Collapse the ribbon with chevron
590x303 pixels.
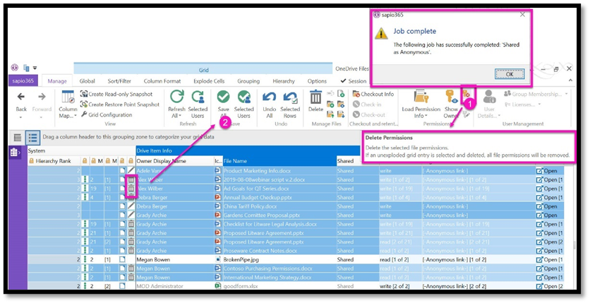[570, 81]
